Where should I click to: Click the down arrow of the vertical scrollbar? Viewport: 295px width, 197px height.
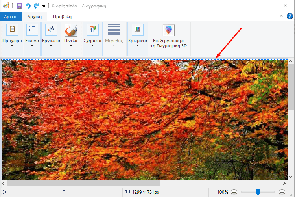291,177
